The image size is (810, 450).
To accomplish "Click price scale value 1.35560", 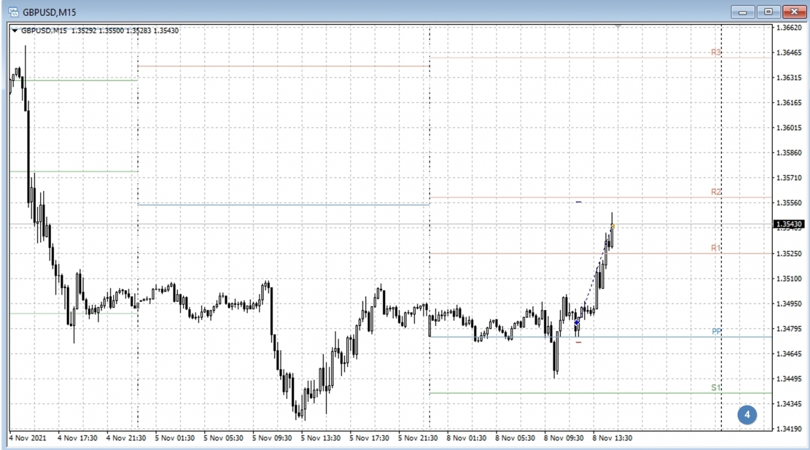I will (x=790, y=203).
